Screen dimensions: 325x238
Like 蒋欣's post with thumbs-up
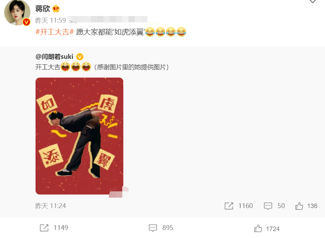[x=258, y=229]
